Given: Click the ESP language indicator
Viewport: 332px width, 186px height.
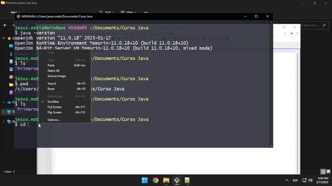Looking at the screenshot, I should pos(295,180).
